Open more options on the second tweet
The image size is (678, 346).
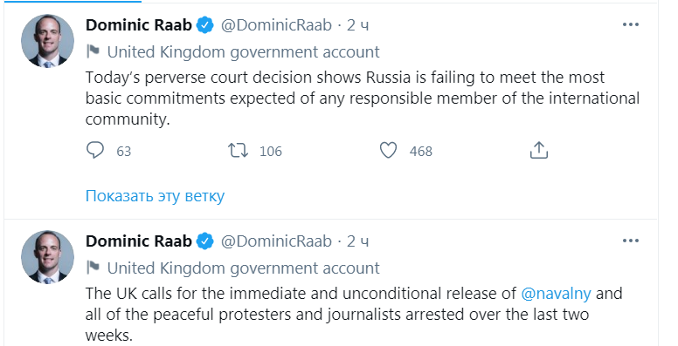(631, 241)
